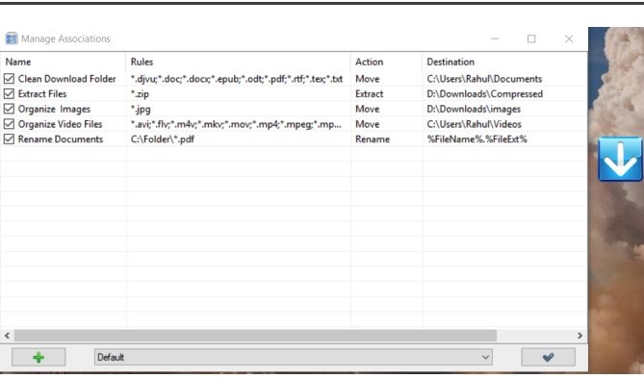Click the horizontal scrollbar left arrow
The image size is (644, 378).
coord(7,336)
